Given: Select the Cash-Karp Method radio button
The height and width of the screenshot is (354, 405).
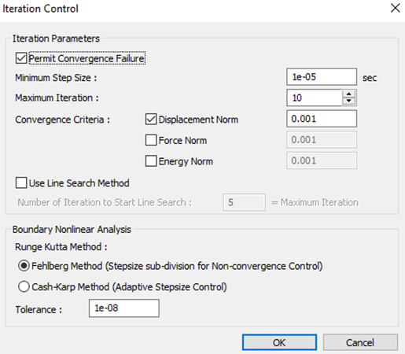Looking at the screenshot, I should (x=24, y=286).
